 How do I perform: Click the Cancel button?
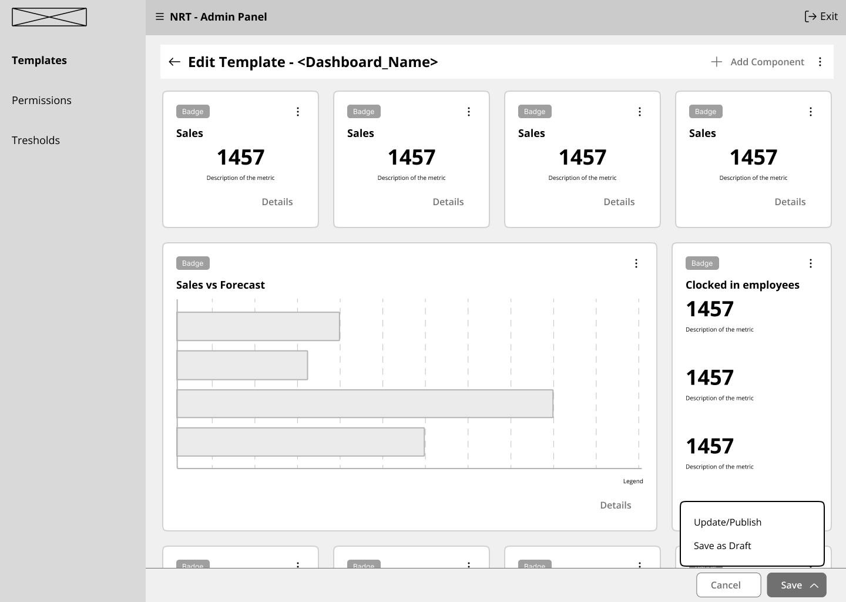(x=726, y=585)
